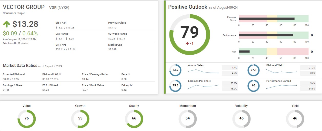The height and width of the screenshot is (131, 322).
Task: Click the Market Data Ratios heading
Action: 20,66
